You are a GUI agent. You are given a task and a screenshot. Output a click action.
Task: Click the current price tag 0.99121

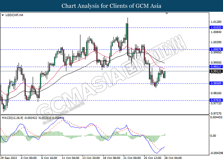216,71
